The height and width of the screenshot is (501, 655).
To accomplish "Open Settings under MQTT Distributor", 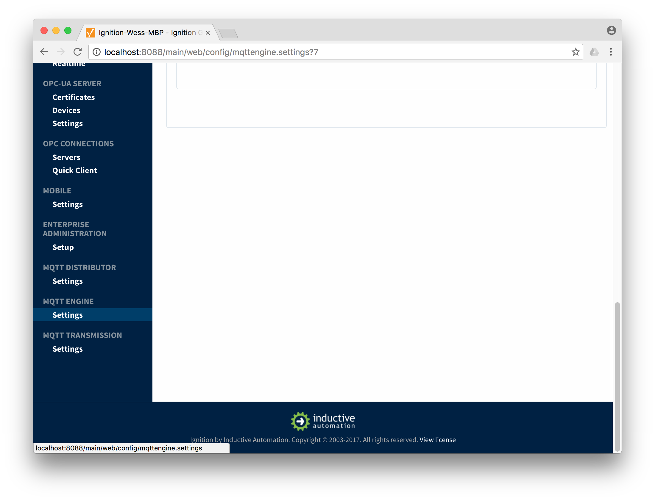I will tap(68, 281).
